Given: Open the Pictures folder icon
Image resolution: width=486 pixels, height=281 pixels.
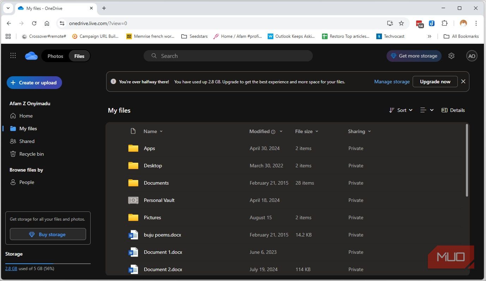Looking at the screenshot, I should (x=133, y=217).
